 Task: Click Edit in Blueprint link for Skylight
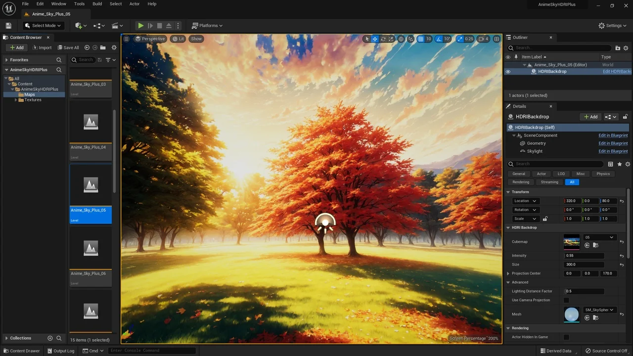[613, 151]
